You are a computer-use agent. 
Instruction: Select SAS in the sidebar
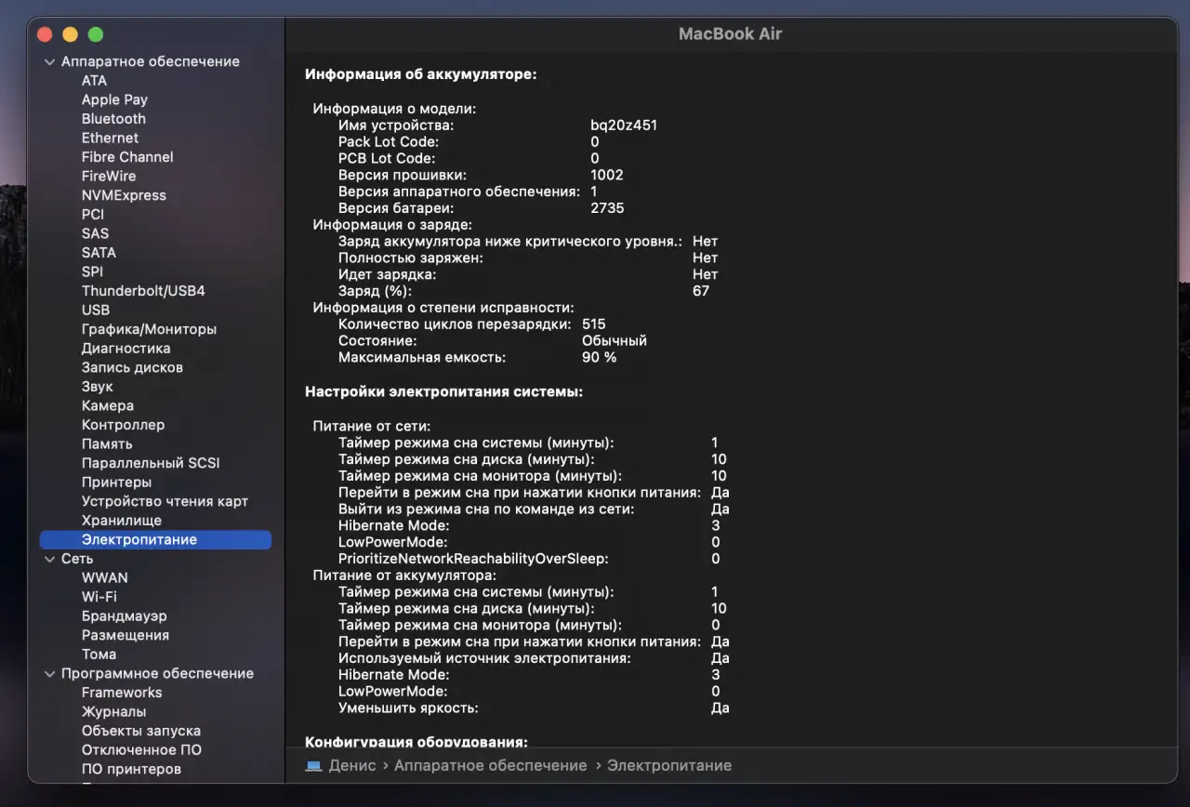coord(95,233)
